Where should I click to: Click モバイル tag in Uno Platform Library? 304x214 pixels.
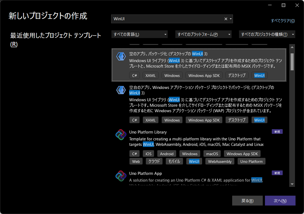(x=174, y=161)
